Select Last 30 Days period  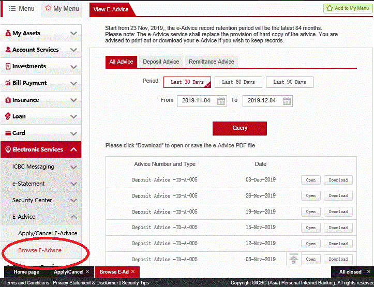point(187,82)
